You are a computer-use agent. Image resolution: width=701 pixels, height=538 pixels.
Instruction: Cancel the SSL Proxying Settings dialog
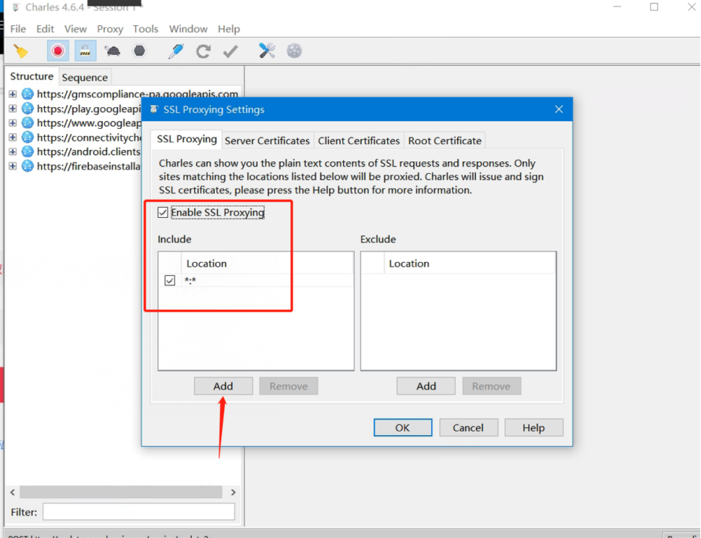tap(468, 427)
